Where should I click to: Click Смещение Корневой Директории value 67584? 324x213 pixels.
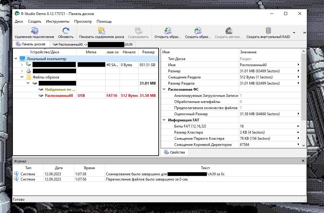(245, 144)
